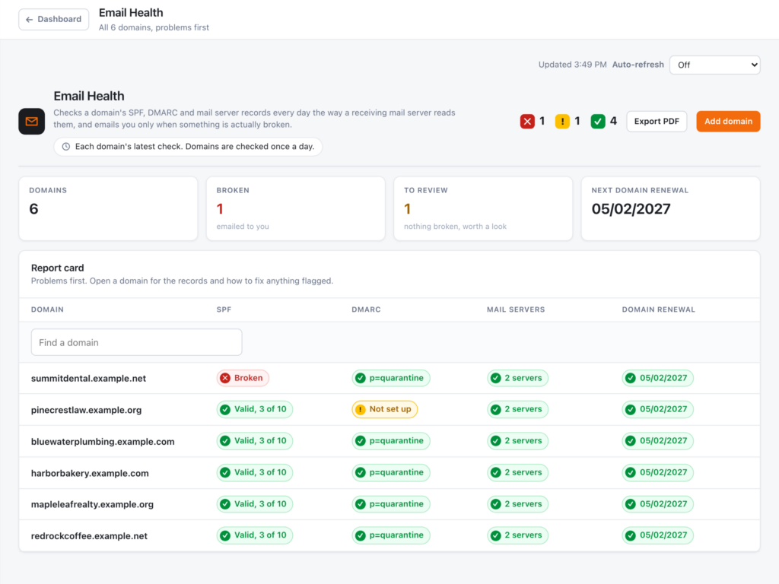Click pinecrestlaw's Valid, 3 of 10 badge
Viewport: 779px width, 584px height.
[x=254, y=409]
